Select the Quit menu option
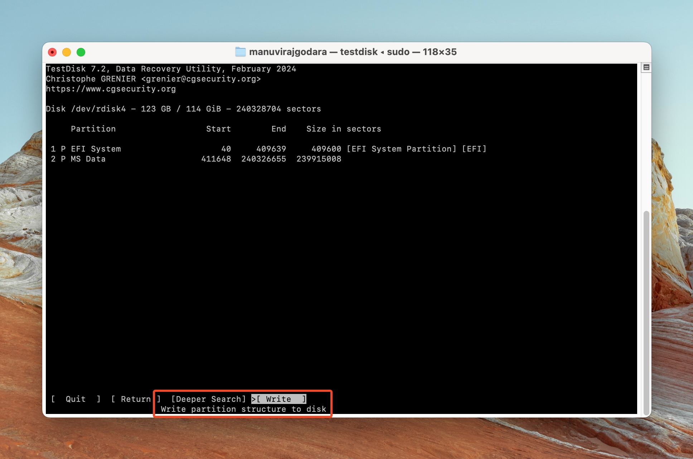693x459 pixels. click(x=76, y=399)
